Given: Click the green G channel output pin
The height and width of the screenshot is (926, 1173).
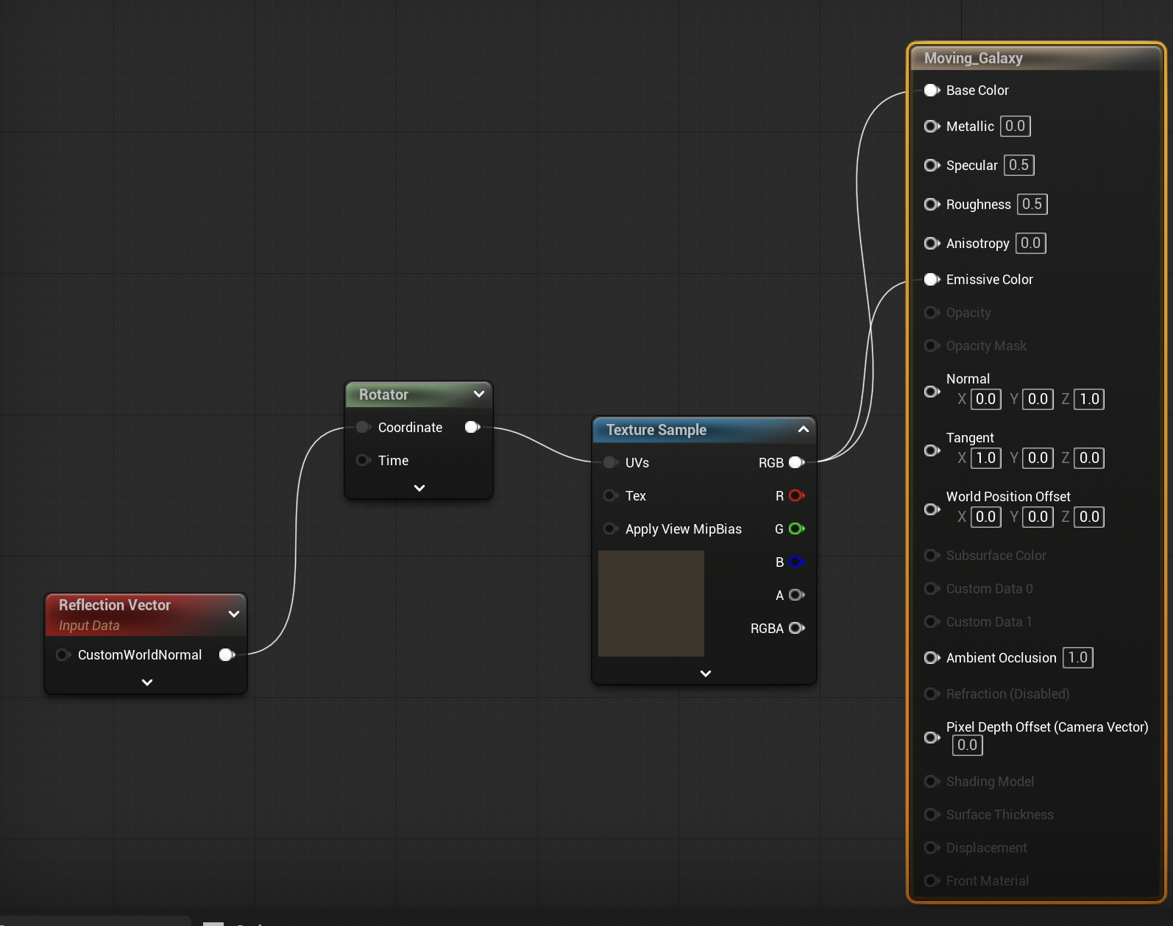Looking at the screenshot, I should tap(796, 529).
